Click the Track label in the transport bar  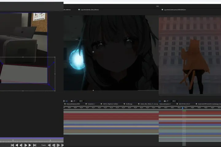tap(43, 145)
